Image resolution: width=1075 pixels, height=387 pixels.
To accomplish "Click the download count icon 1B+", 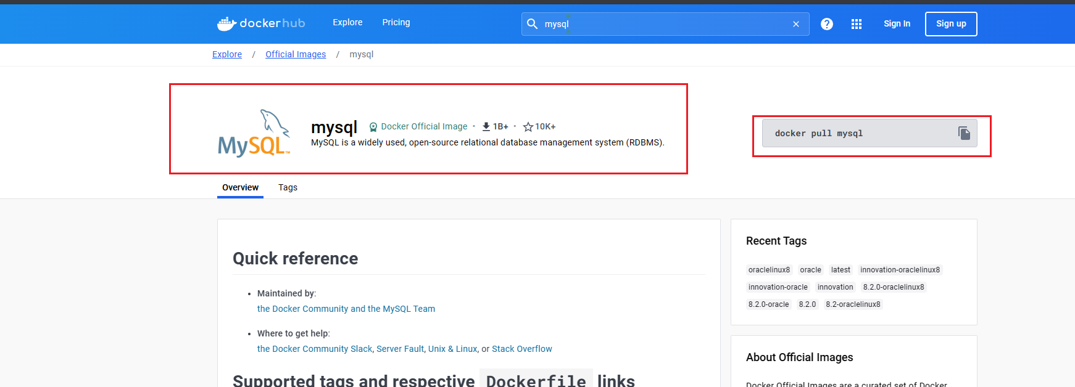I will click(x=486, y=126).
